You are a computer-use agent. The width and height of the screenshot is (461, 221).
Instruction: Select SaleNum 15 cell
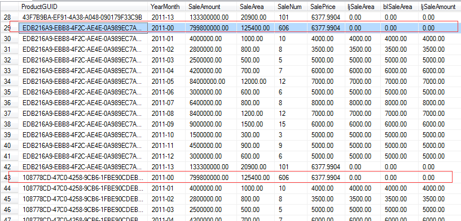[x=291, y=124]
